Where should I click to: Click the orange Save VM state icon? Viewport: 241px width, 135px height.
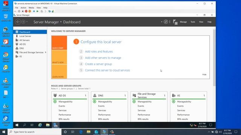(x=30, y=11)
